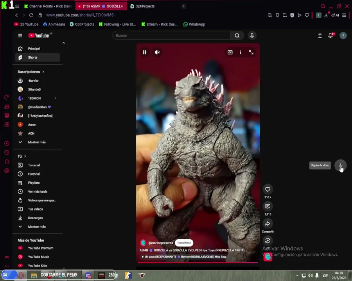Toggle the YouTube hamburger guide menu
The image size is (352, 281).
(20, 36)
